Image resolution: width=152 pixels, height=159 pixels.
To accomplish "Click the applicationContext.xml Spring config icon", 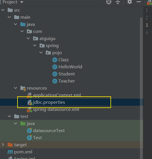I will [x=29, y=96].
